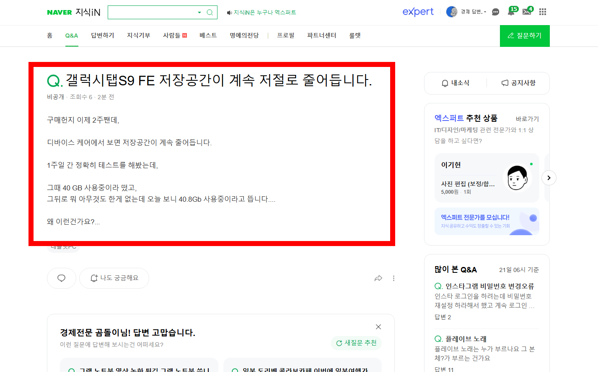
Task: Open the 공지사항 megaphone link
Action: point(518,83)
